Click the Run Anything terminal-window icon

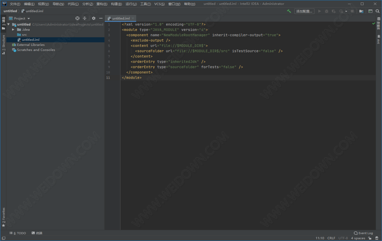[x=370, y=11]
